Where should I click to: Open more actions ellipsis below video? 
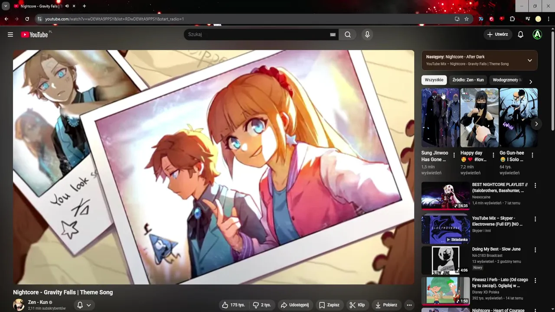[x=409, y=305]
